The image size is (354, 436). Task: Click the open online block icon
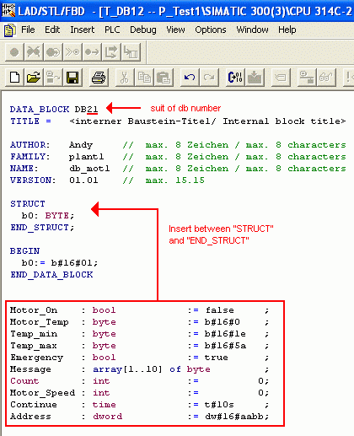[x=52, y=77]
